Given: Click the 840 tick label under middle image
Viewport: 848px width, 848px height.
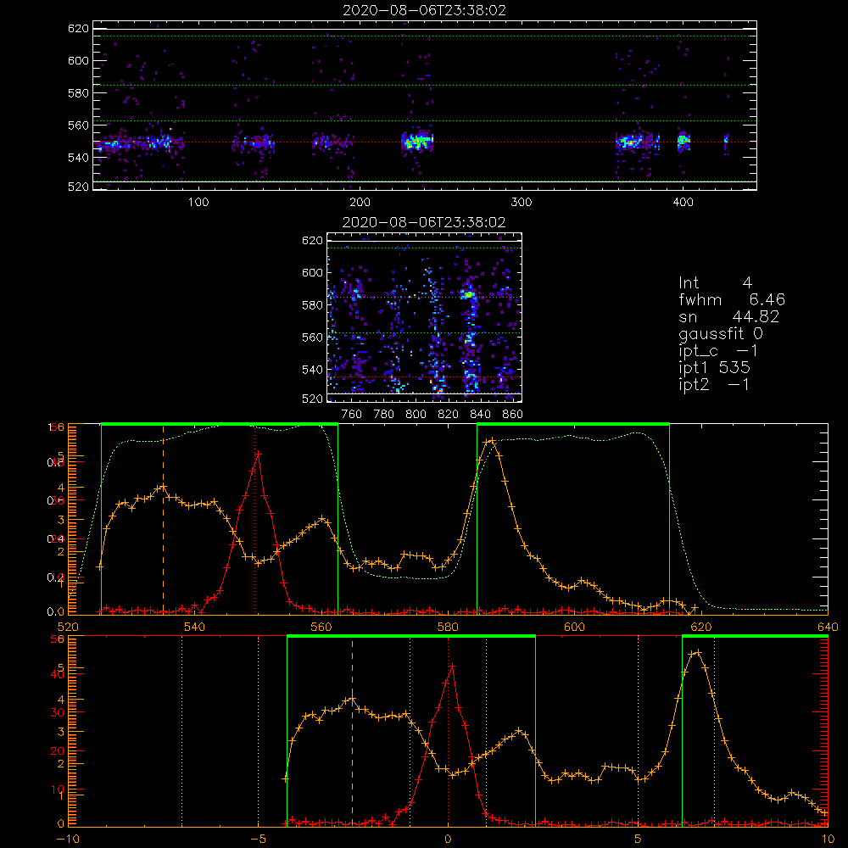Looking at the screenshot, I should click(480, 415).
